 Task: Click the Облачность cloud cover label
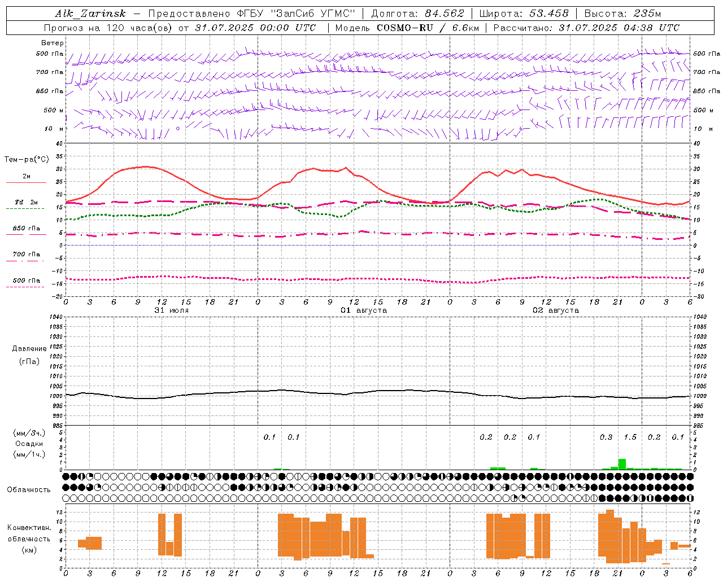[x=29, y=489]
